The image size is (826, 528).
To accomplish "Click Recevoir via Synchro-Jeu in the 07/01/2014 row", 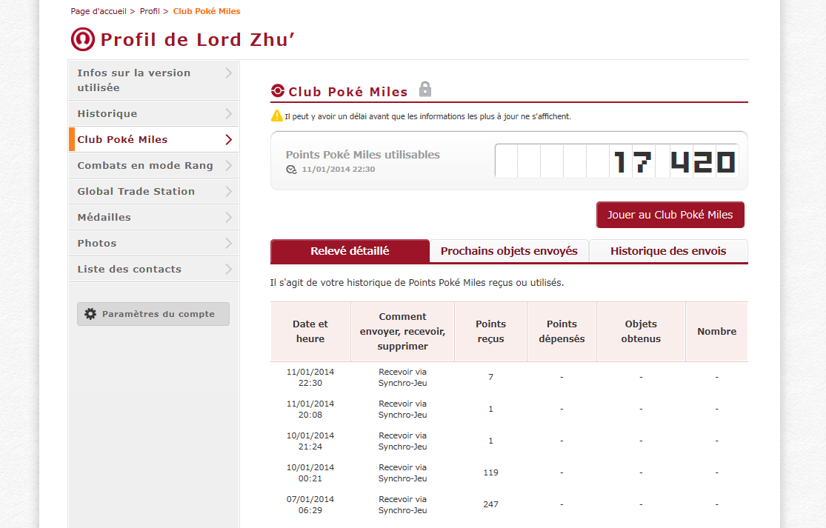I will point(402,505).
